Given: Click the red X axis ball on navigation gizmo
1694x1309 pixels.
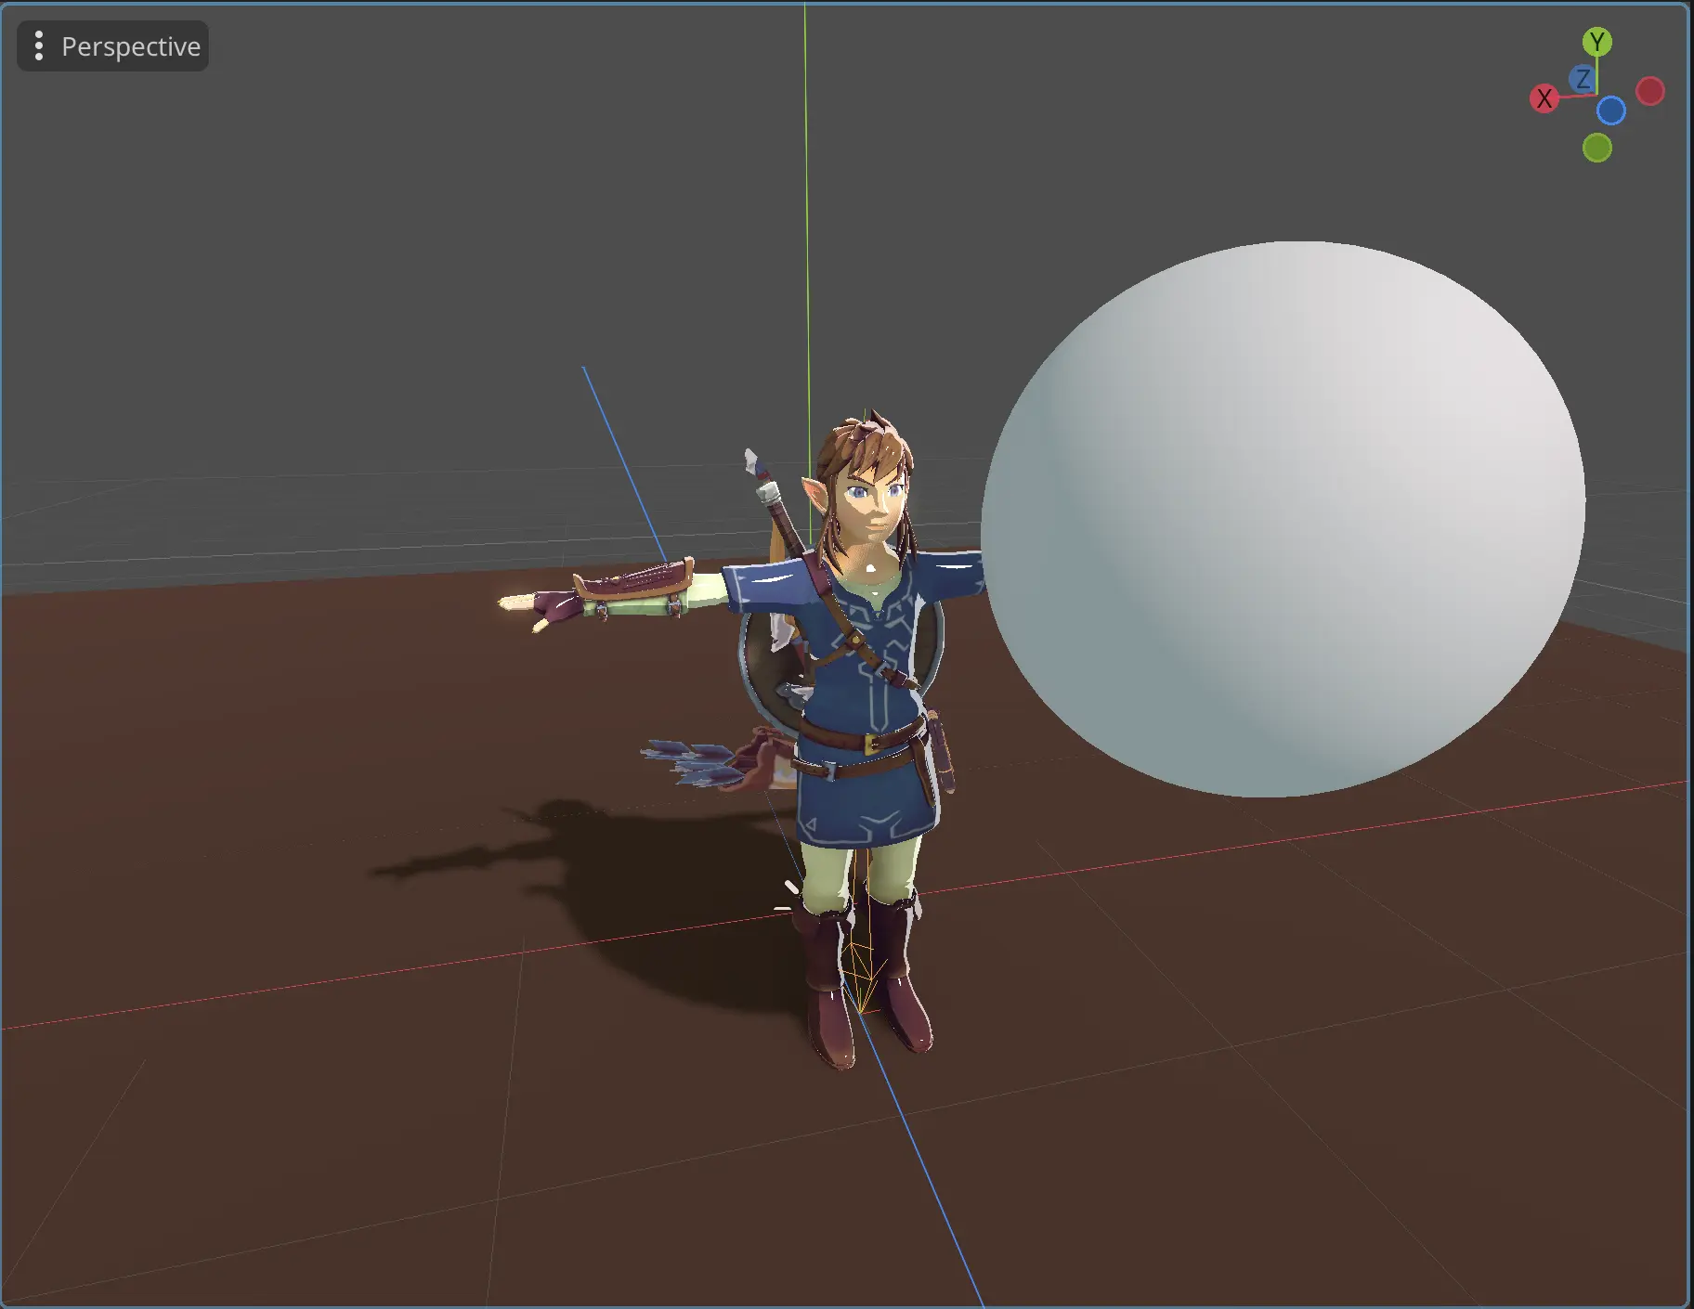Looking at the screenshot, I should [1544, 97].
